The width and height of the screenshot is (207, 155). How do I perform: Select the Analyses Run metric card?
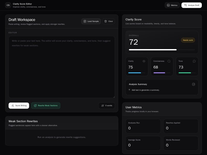point(143,126)
